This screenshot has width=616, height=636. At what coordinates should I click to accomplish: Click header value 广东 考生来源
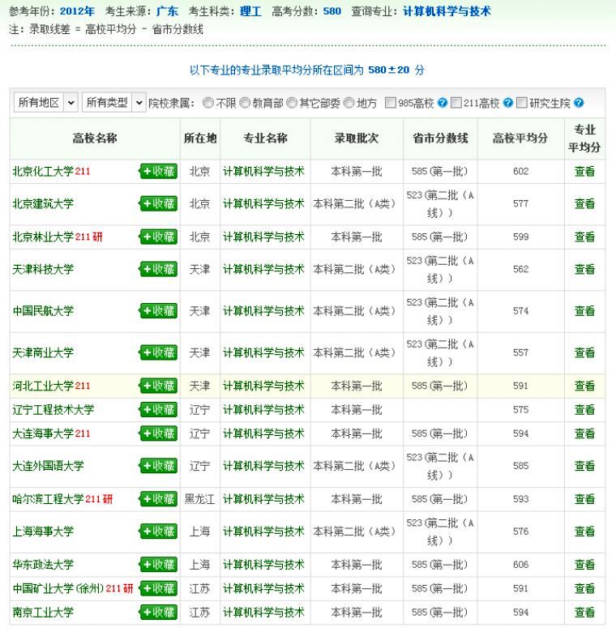click(167, 11)
